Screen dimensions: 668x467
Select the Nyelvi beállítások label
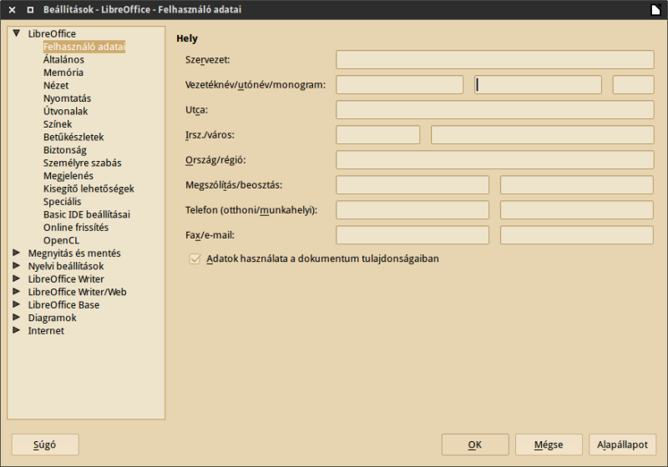(66, 266)
